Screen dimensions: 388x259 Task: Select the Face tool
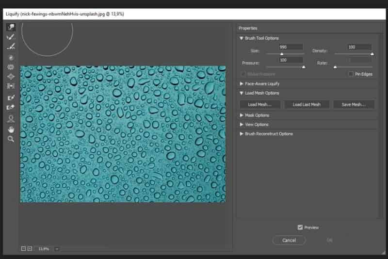pyautogui.click(x=11, y=119)
